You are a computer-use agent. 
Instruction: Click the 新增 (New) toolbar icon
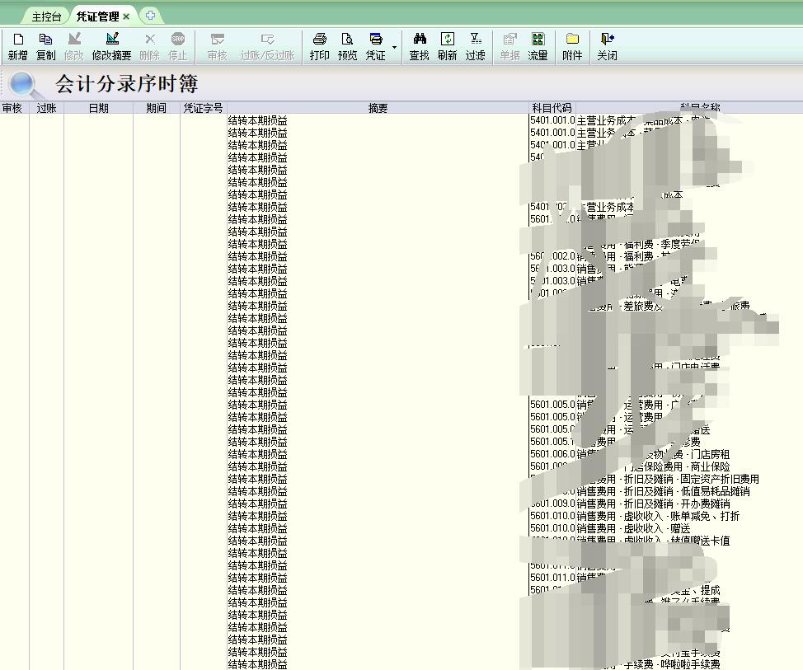click(x=18, y=47)
